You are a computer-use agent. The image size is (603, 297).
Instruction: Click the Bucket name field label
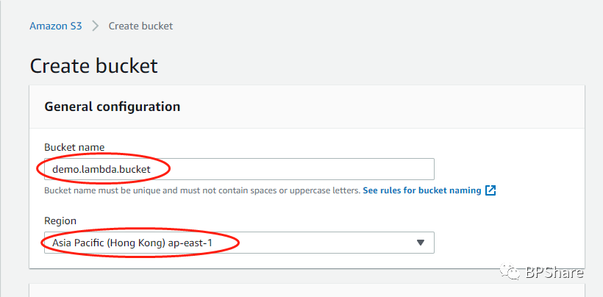coord(74,147)
